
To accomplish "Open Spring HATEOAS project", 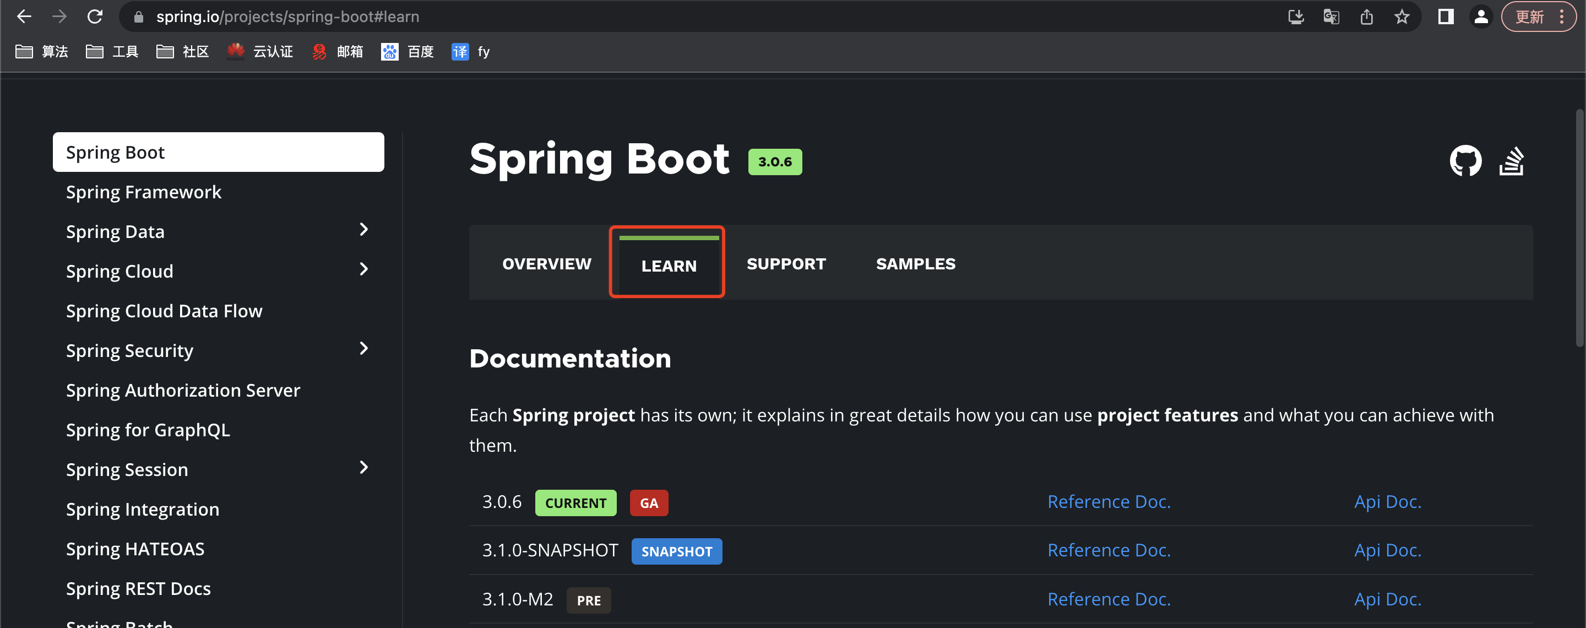I will (x=135, y=549).
